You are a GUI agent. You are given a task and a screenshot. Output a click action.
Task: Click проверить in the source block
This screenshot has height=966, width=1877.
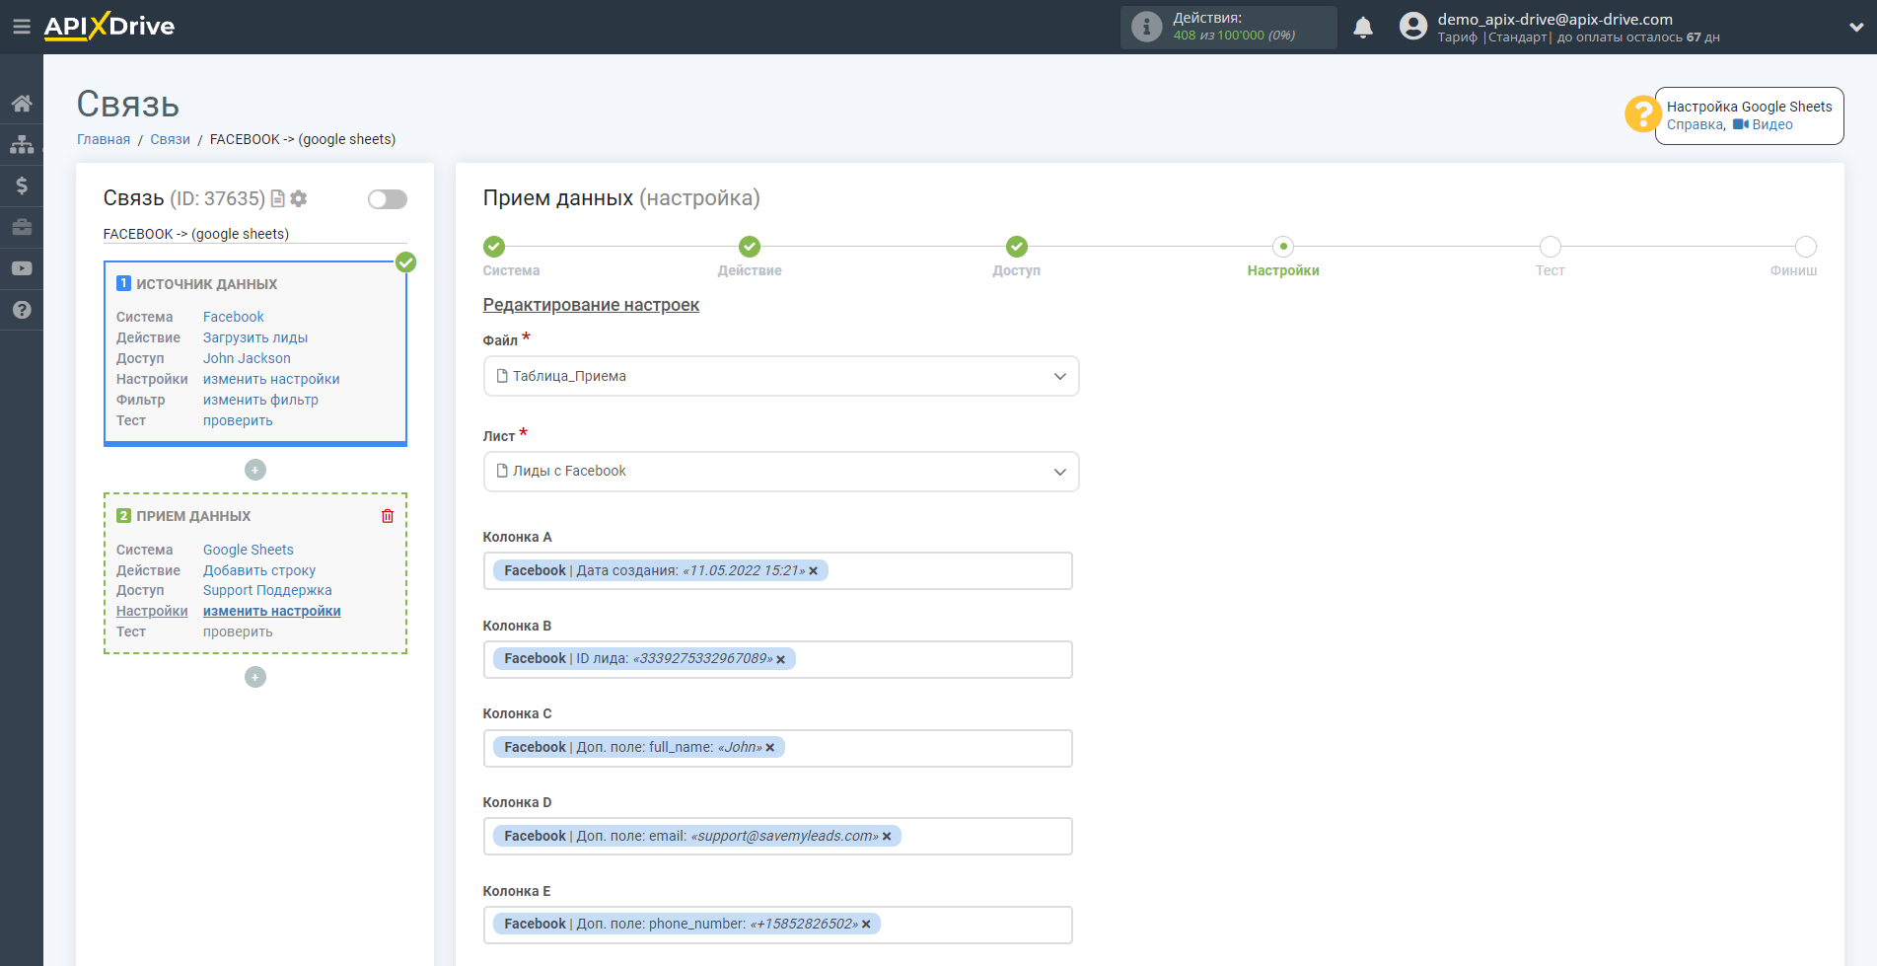[x=238, y=420]
